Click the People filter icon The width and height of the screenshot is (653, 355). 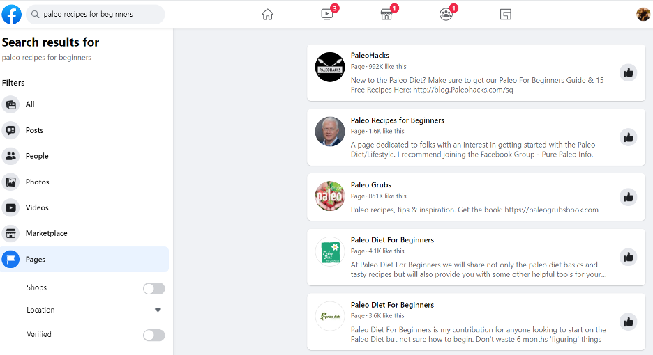pyautogui.click(x=11, y=156)
